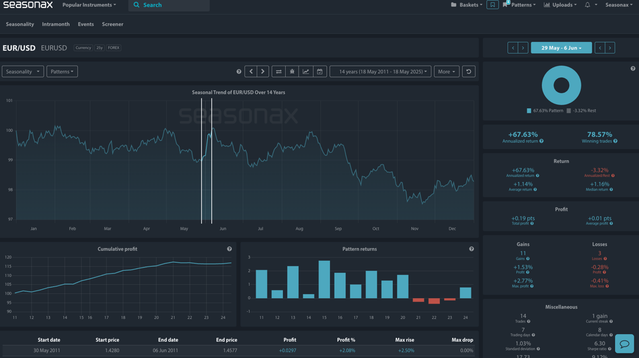Click the +67.63% annualized return headline value
This screenshot has height=358, width=639.
(523, 134)
